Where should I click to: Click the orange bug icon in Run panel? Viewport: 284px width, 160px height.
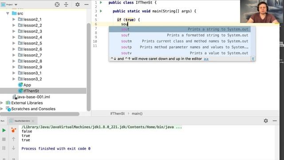[x=13, y=130]
